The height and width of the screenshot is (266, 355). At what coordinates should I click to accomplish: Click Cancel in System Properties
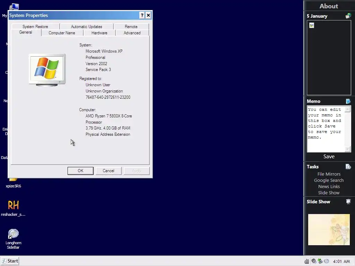tap(109, 171)
